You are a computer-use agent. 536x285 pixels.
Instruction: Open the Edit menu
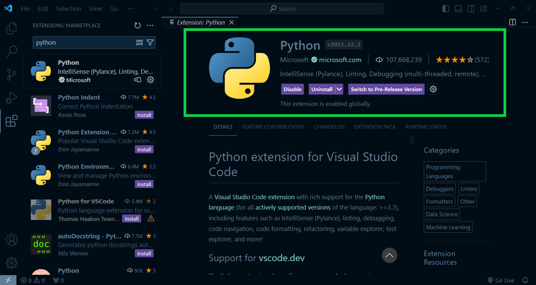tap(43, 9)
